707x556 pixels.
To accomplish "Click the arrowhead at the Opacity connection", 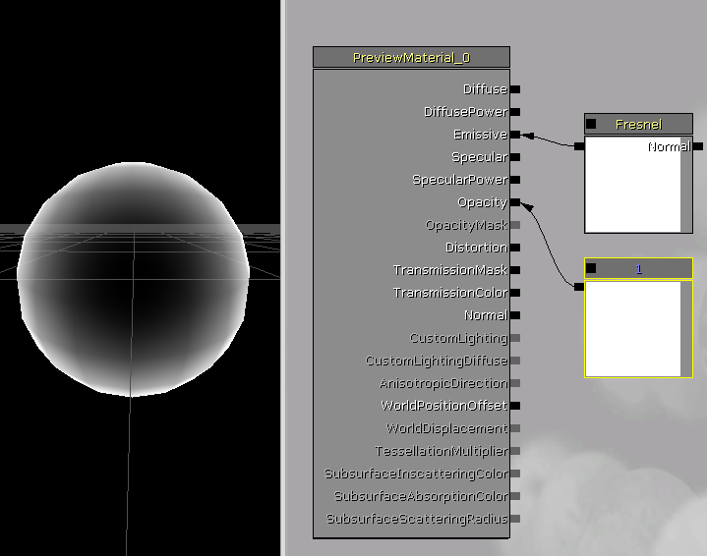I will click(x=527, y=207).
